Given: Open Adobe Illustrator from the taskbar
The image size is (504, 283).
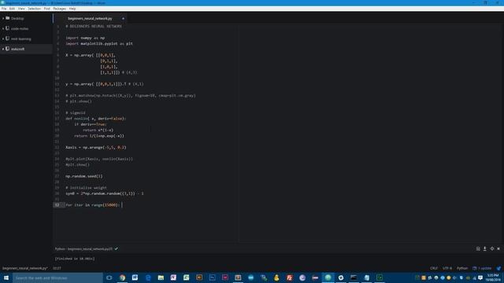Looking at the screenshot, I should tap(199, 277).
